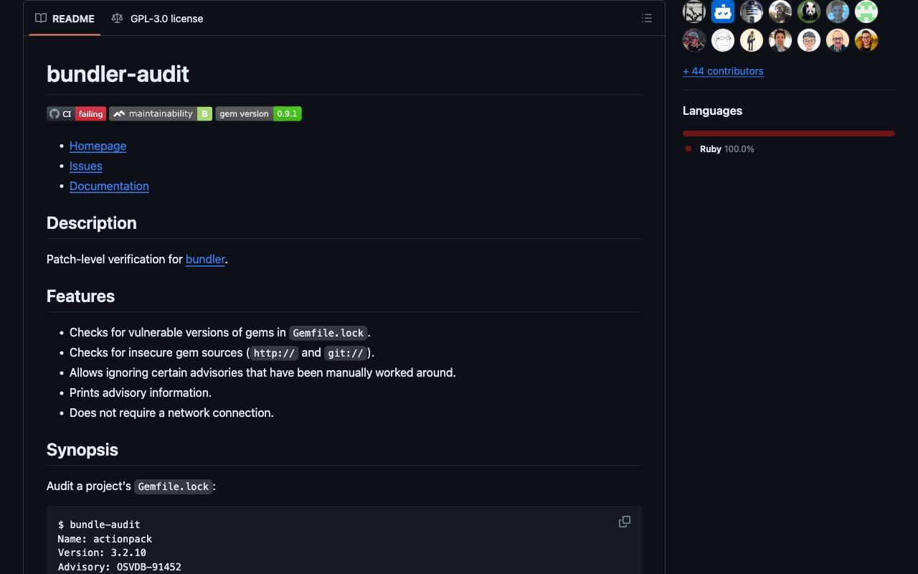This screenshot has height=574, width=918.
Task: Open the standing cartoon figure avatar
Action: [752, 40]
